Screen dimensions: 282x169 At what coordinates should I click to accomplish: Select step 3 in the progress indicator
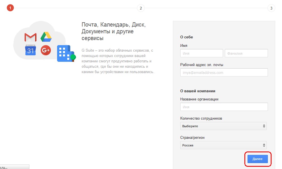click(x=271, y=8)
